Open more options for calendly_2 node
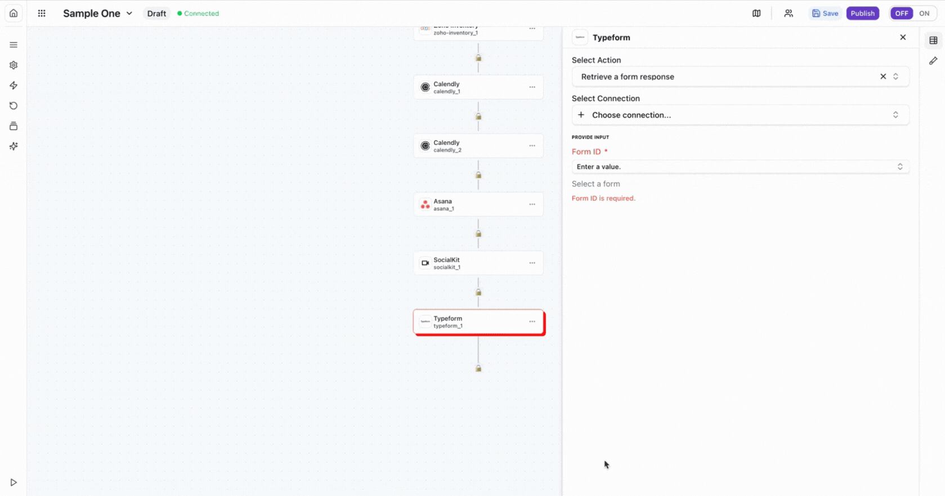Image resolution: width=945 pixels, height=496 pixels. pos(532,146)
